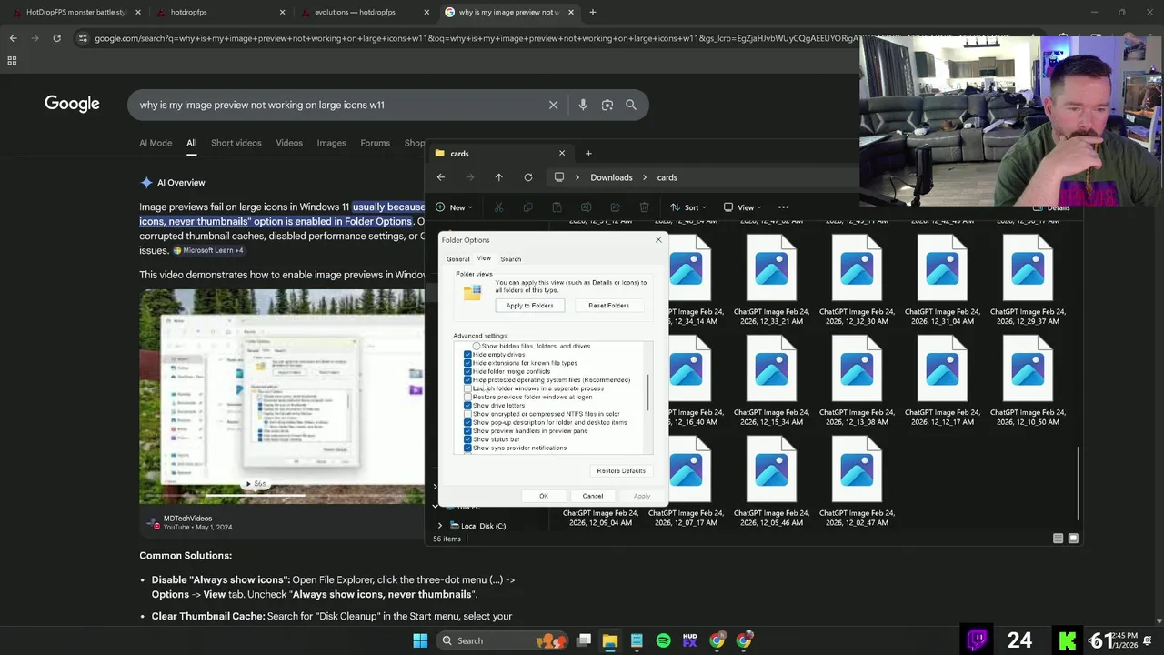Enable Show encrypted or compressed NTFS files in color

pyautogui.click(x=467, y=414)
